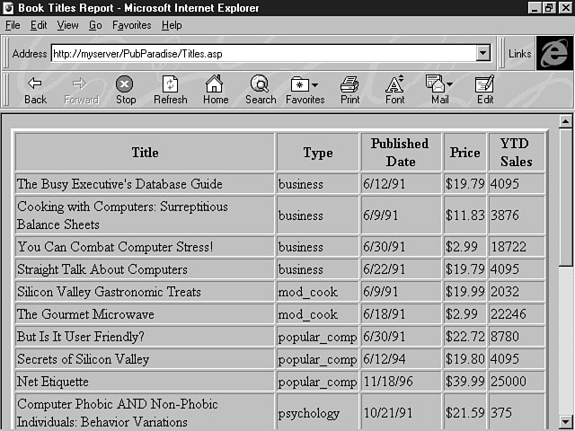Expand the Address bar dropdown arrow

(x=483, y=54)
